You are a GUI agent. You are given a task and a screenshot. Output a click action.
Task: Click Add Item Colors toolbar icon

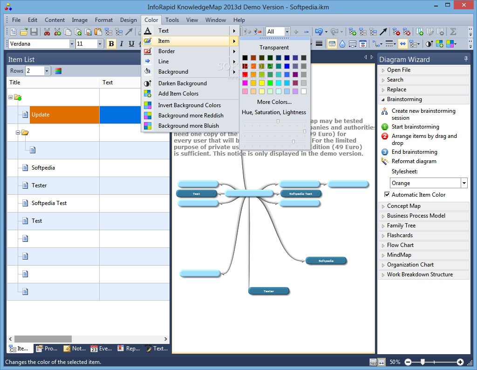click(x=440, y=44)
